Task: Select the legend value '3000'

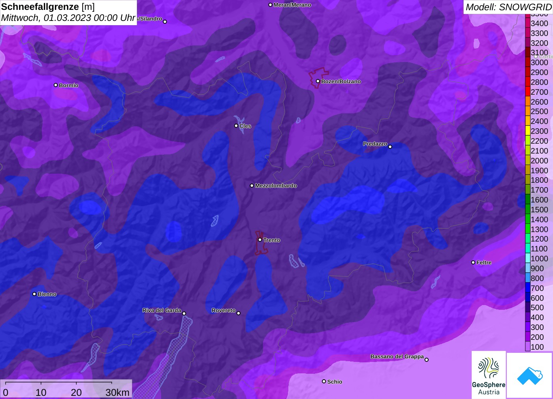Action: pos(539,62)
